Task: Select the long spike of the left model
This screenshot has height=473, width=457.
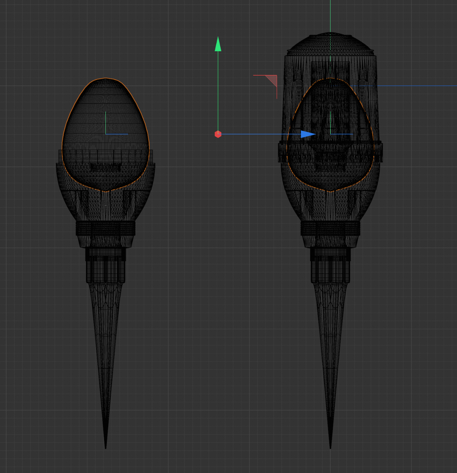Action: coord(105,365)
